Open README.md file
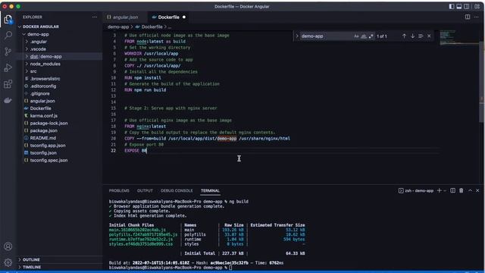The image size is (485, 273). 43,138
